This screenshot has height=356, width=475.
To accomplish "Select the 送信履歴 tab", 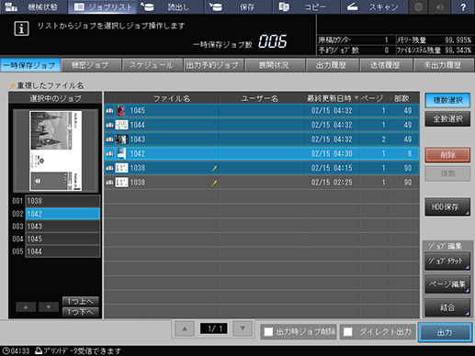I will click(x=386, y=65).
